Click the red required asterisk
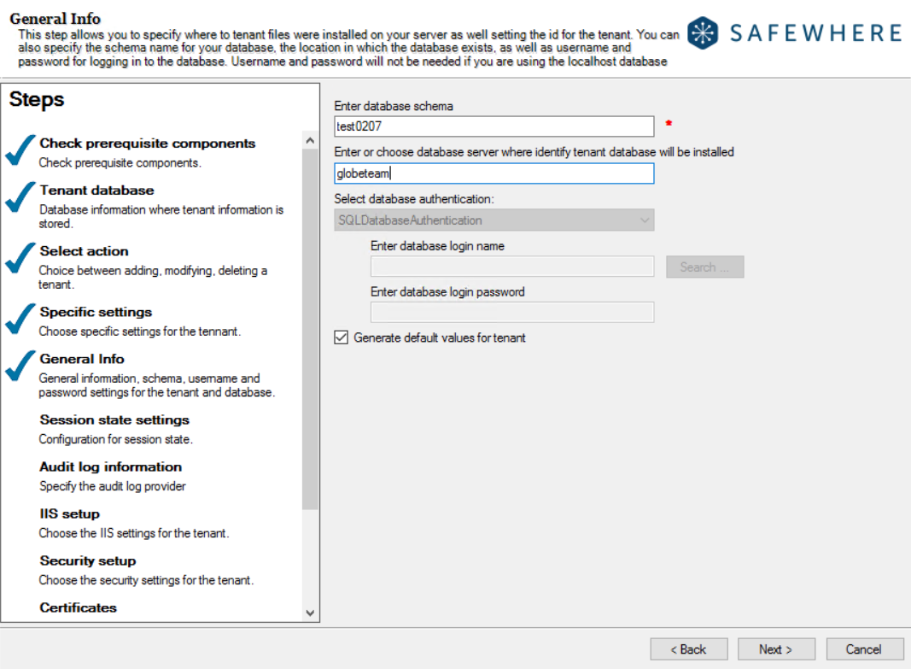The image size is (911, 669). coord(669,123)
